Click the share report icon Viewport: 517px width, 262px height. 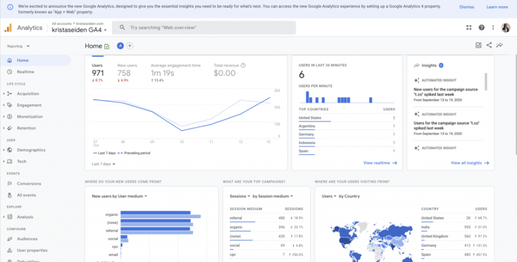coord(489,45)
